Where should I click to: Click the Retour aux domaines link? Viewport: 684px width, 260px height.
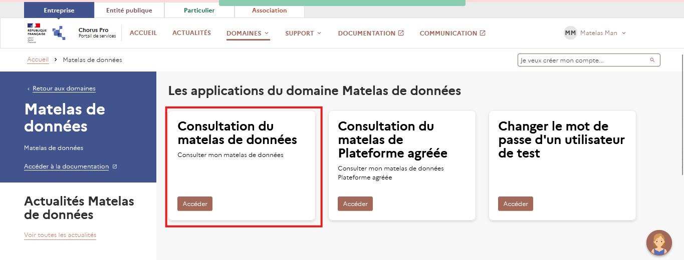[x=64, y=88]
